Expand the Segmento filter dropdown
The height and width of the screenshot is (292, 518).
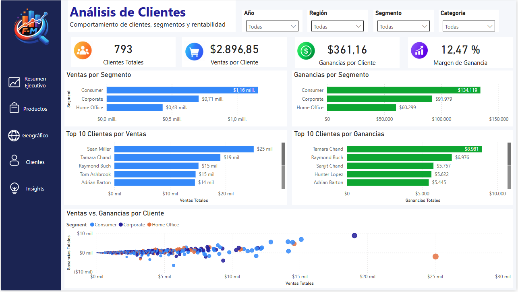pos(404,26)
